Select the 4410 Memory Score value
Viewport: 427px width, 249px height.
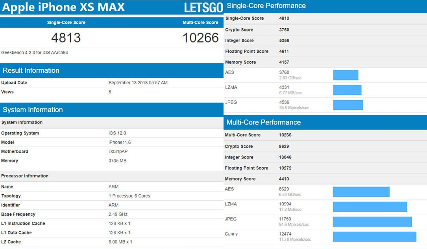click(284, 179)
